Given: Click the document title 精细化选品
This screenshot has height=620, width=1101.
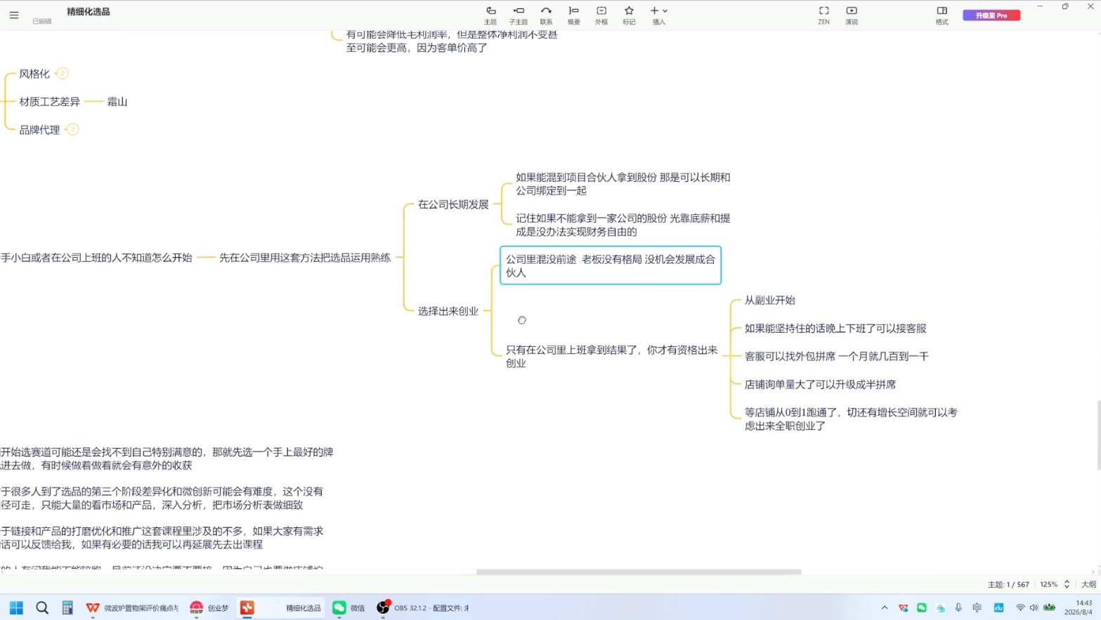Looking at the screenshot, I should 89,12.
